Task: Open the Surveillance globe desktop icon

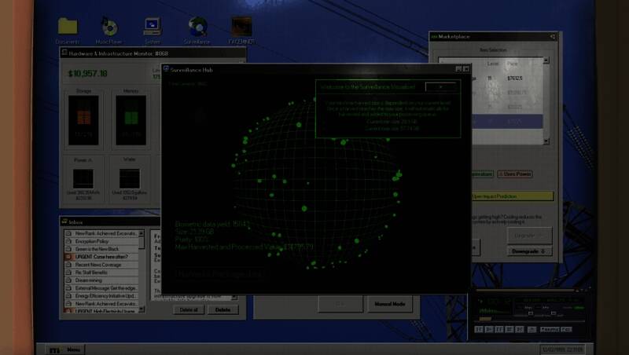Action: pyautogui.click(x=197, y=29)
